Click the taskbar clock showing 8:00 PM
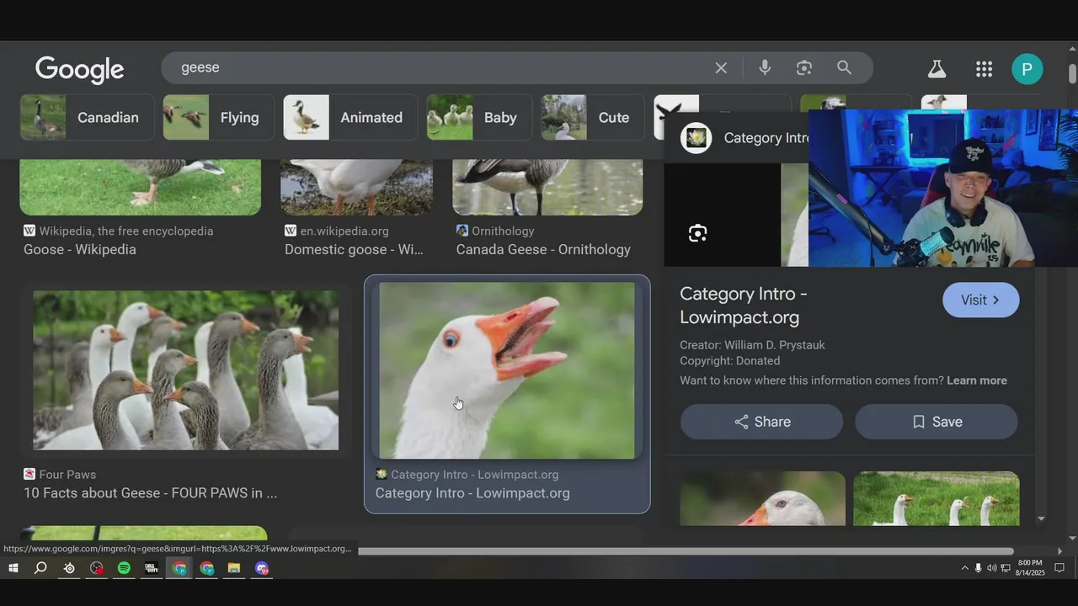This screenshot has height=606, width=1078. (x=1030, y=568)
